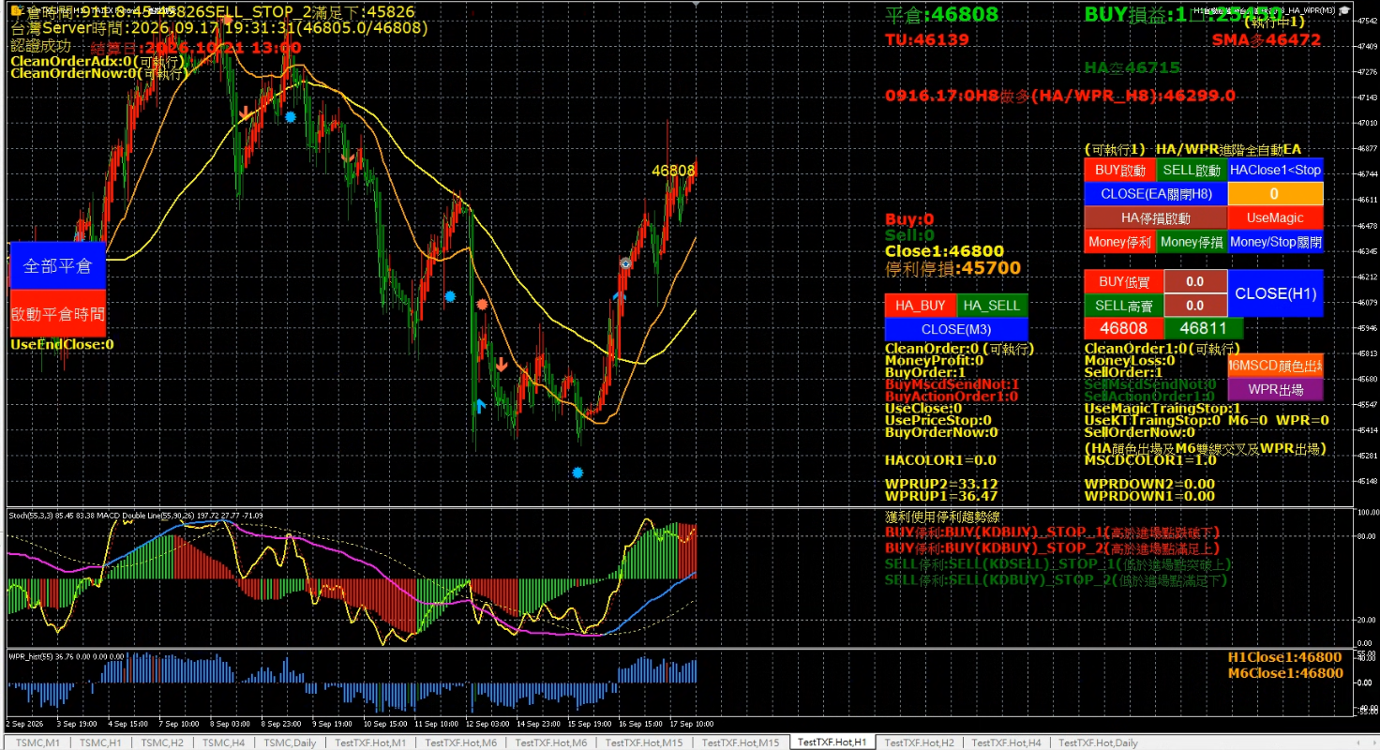Click the HA_SELL button
Image resolution: width=1380 pixels, height=750 pixels.
[992, 306]
